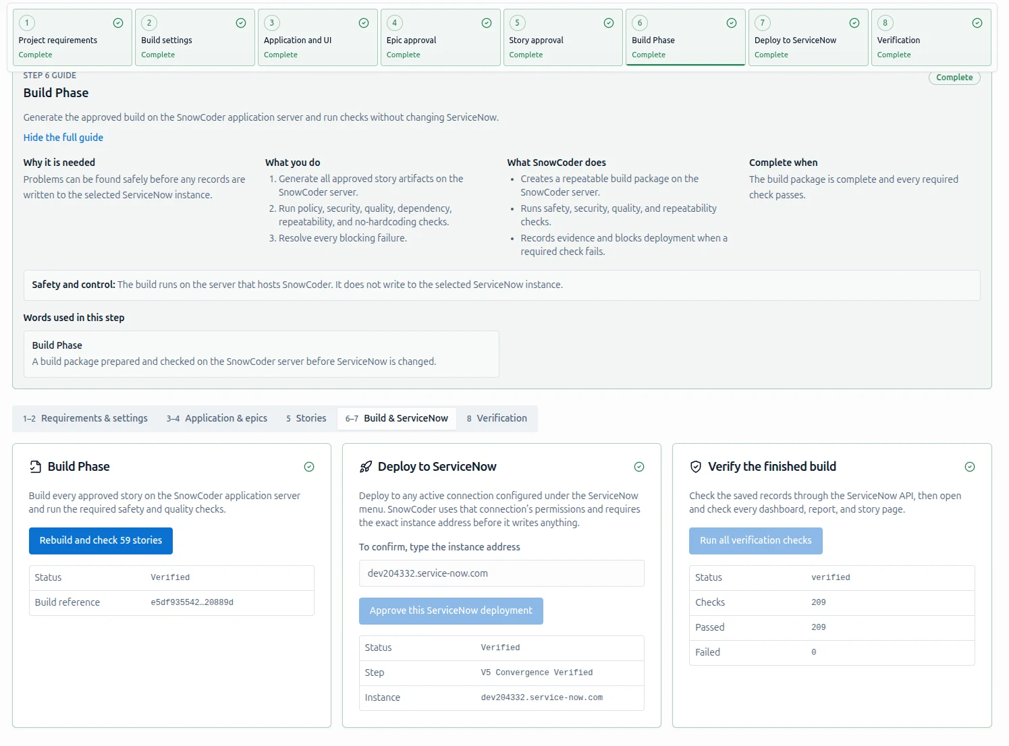The height and width of the screenshot is (746, 1009).
Task: Collapse guide via Hide the full guide link
Action: 63,138
